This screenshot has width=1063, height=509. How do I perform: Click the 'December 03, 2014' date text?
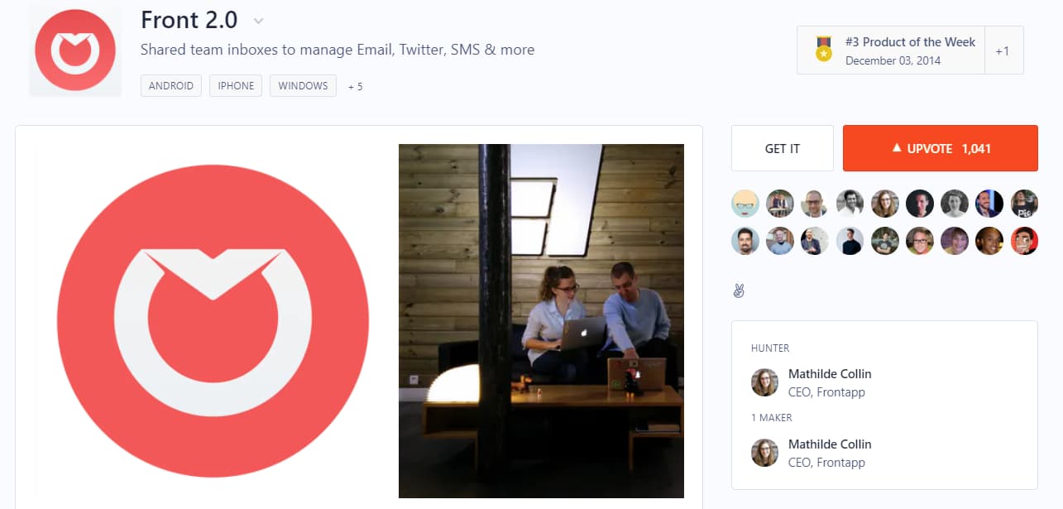pos(893,60)
